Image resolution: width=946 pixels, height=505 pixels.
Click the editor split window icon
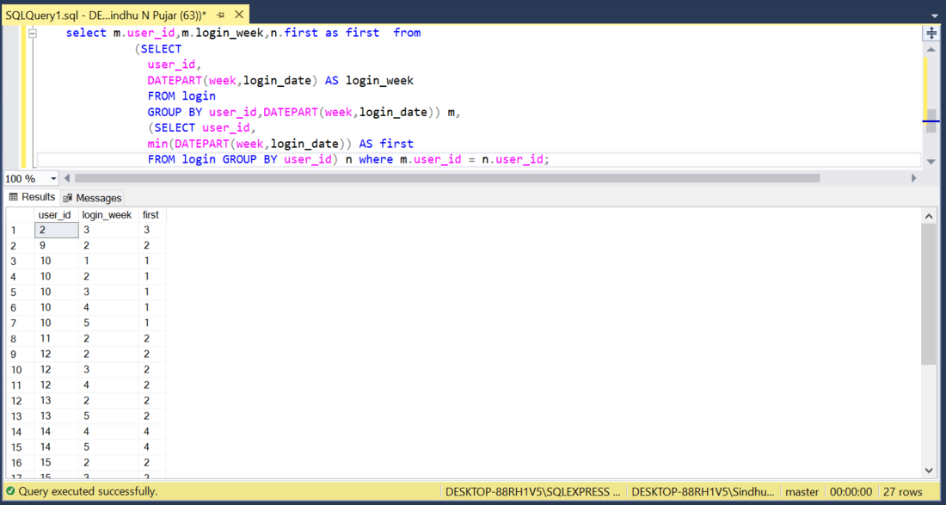(931, 34)
